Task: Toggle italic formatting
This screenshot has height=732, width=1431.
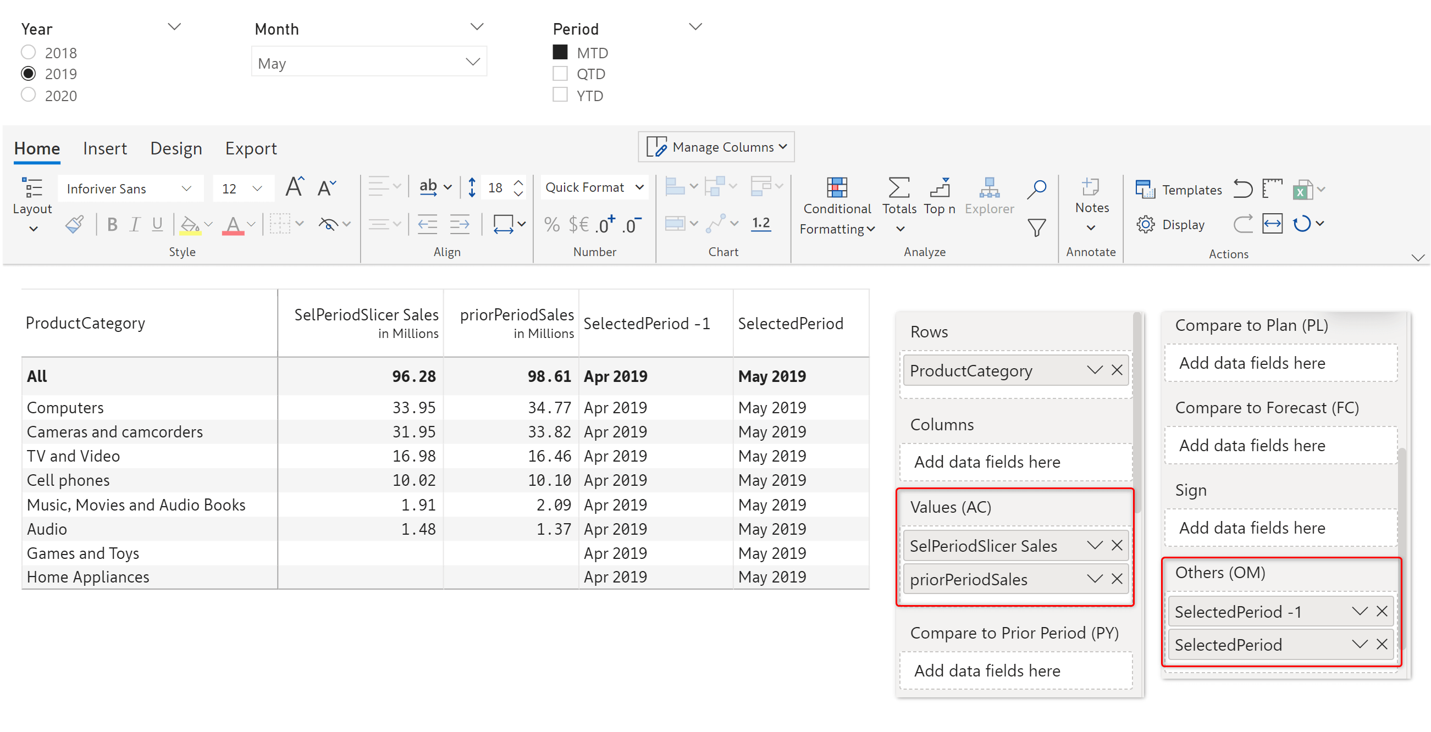Action: pyautogui.click(x=135, y=224)
